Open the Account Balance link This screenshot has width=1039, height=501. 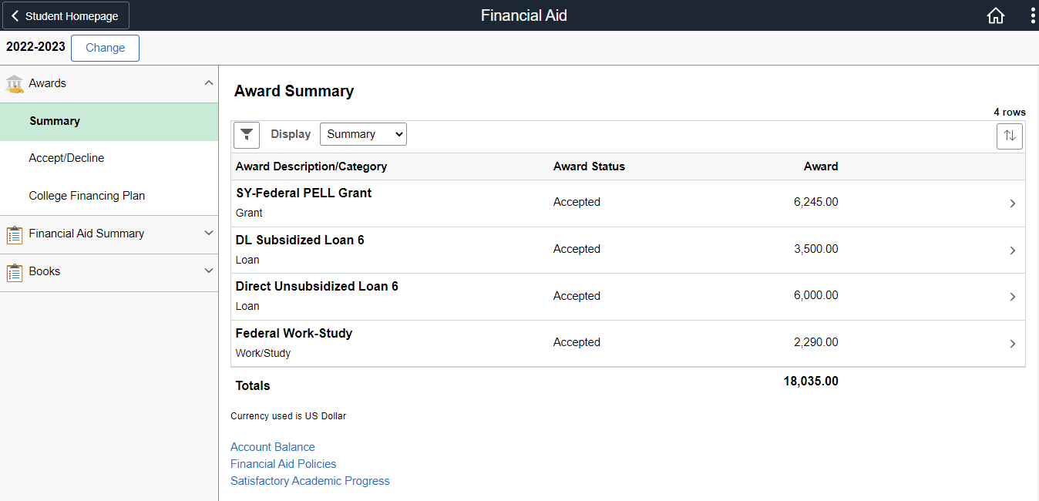coord(273,447)
